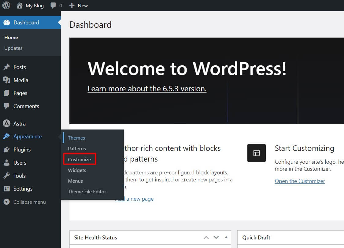The height and width of the screenshot is (248, 344).
Task: Select Themes in Appearance flyout
Action: point(76,138)
